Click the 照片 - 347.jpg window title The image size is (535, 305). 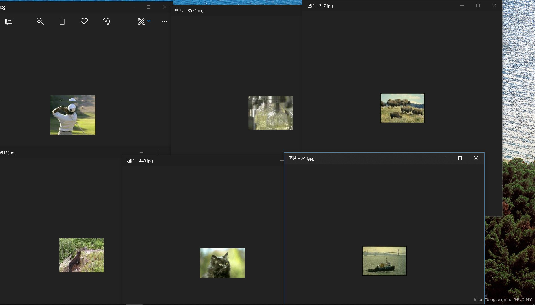(x=320, y=6)
